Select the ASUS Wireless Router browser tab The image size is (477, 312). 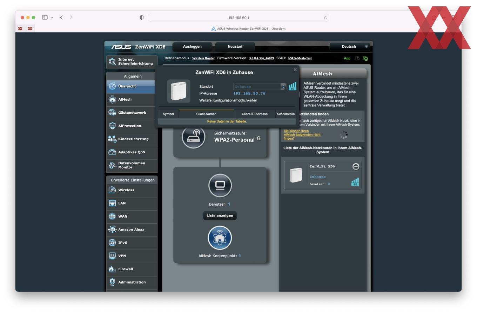pos(248,29)
